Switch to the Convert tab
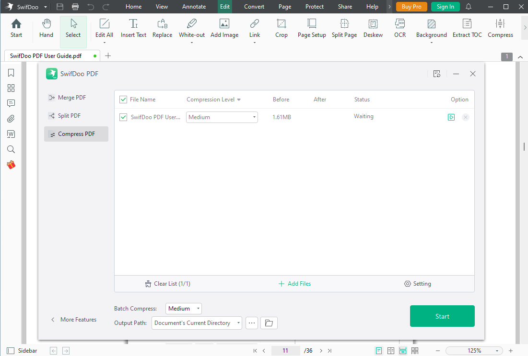 [254, 7]
